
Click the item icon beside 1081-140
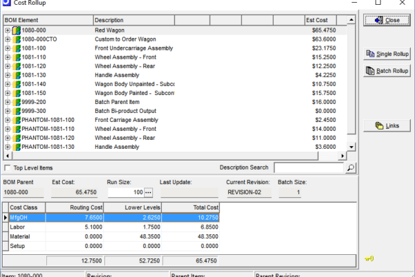click(x=17, y=84)
